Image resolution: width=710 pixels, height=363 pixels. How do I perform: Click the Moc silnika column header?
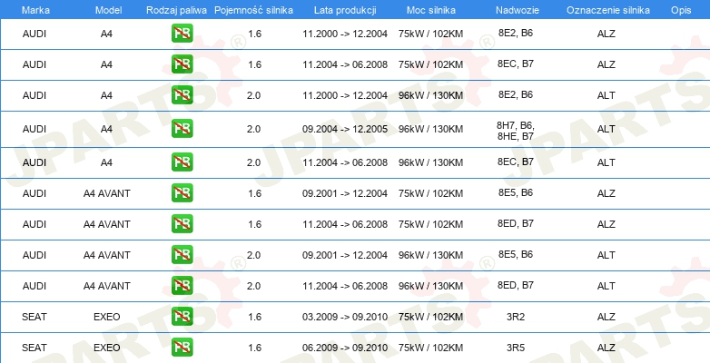(x=431, y=10)
